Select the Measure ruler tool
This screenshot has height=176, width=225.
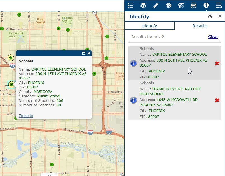[156, 5]
